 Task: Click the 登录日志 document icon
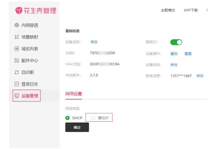point(17,84)
